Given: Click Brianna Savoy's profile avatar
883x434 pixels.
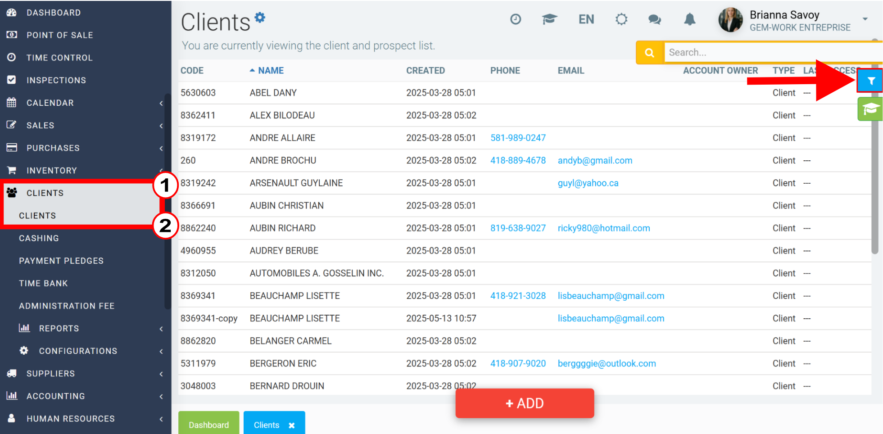Looking at the screenshot, I should [730, 20].
